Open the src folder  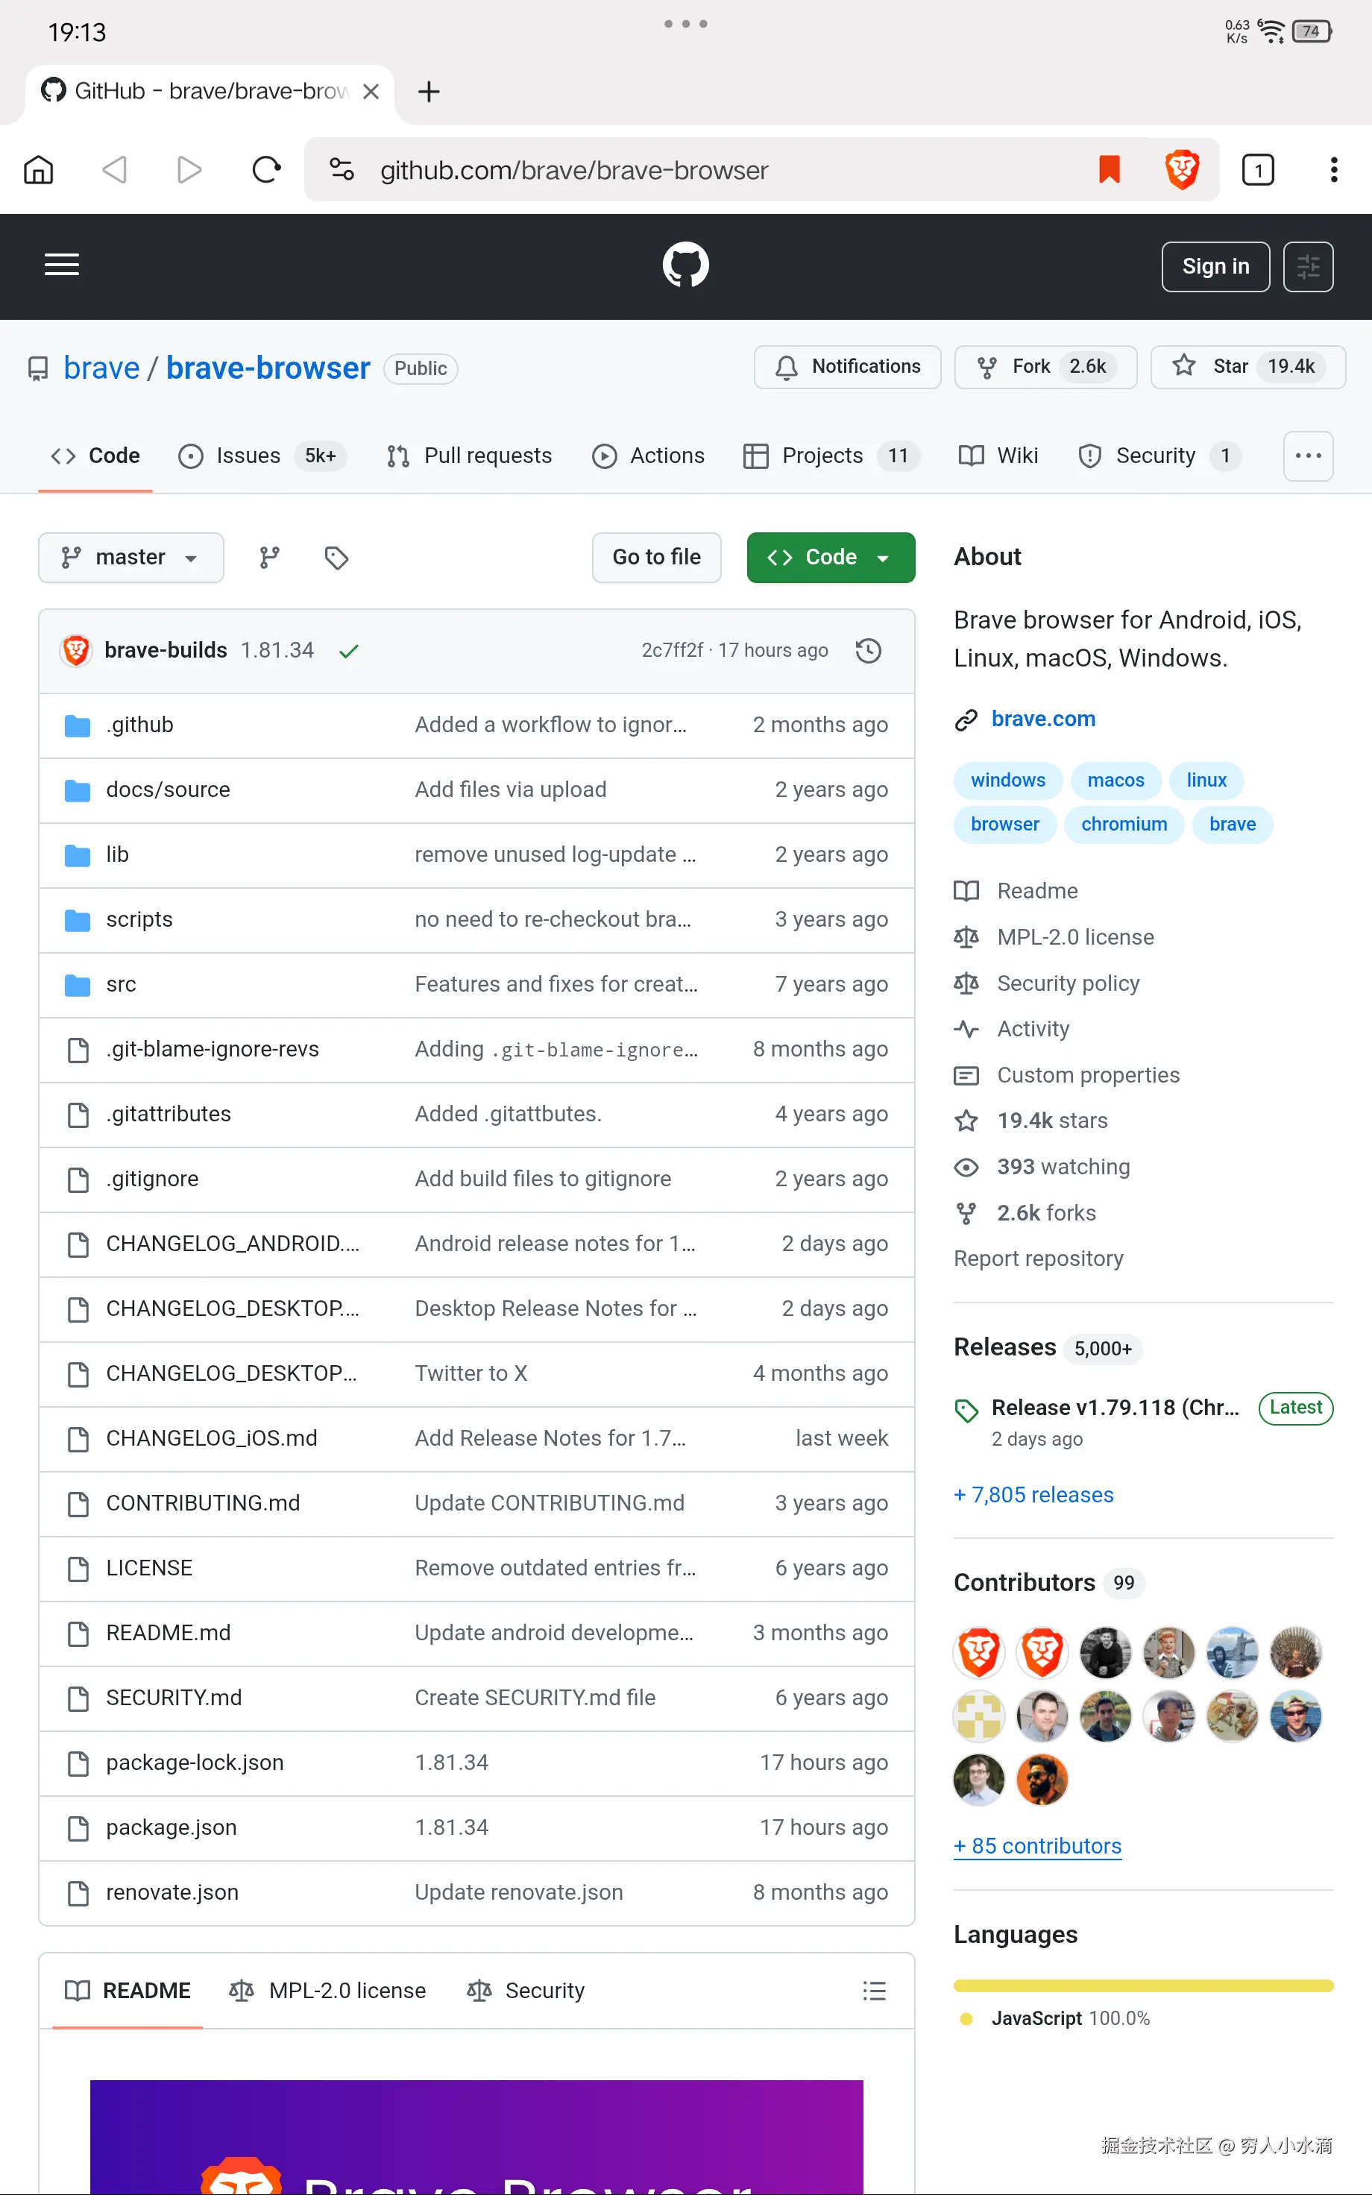click(121, 984)
